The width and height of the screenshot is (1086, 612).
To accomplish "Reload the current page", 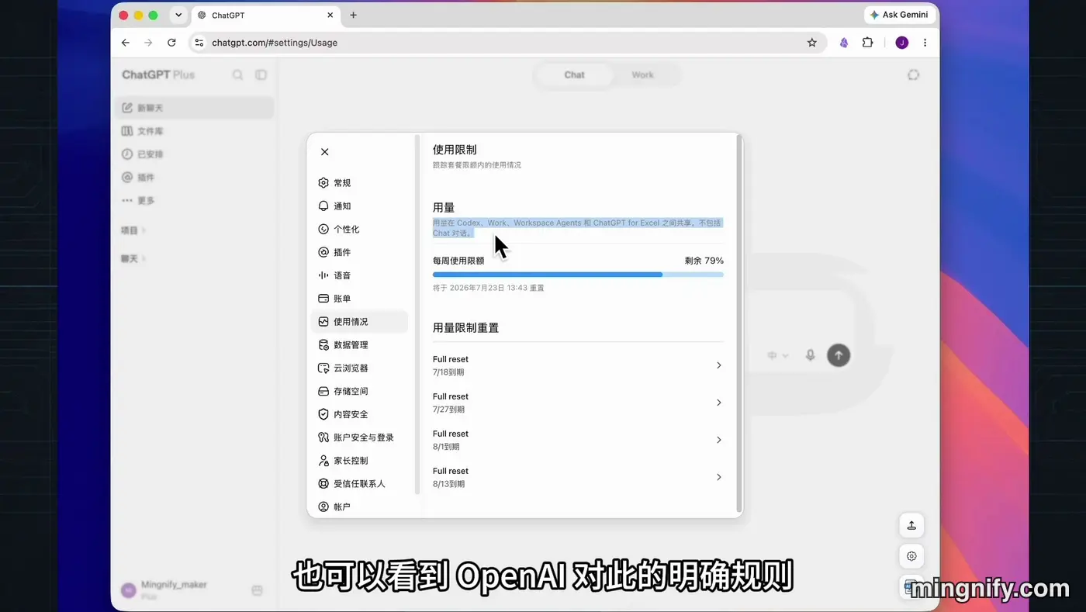I will pos(172,43).
